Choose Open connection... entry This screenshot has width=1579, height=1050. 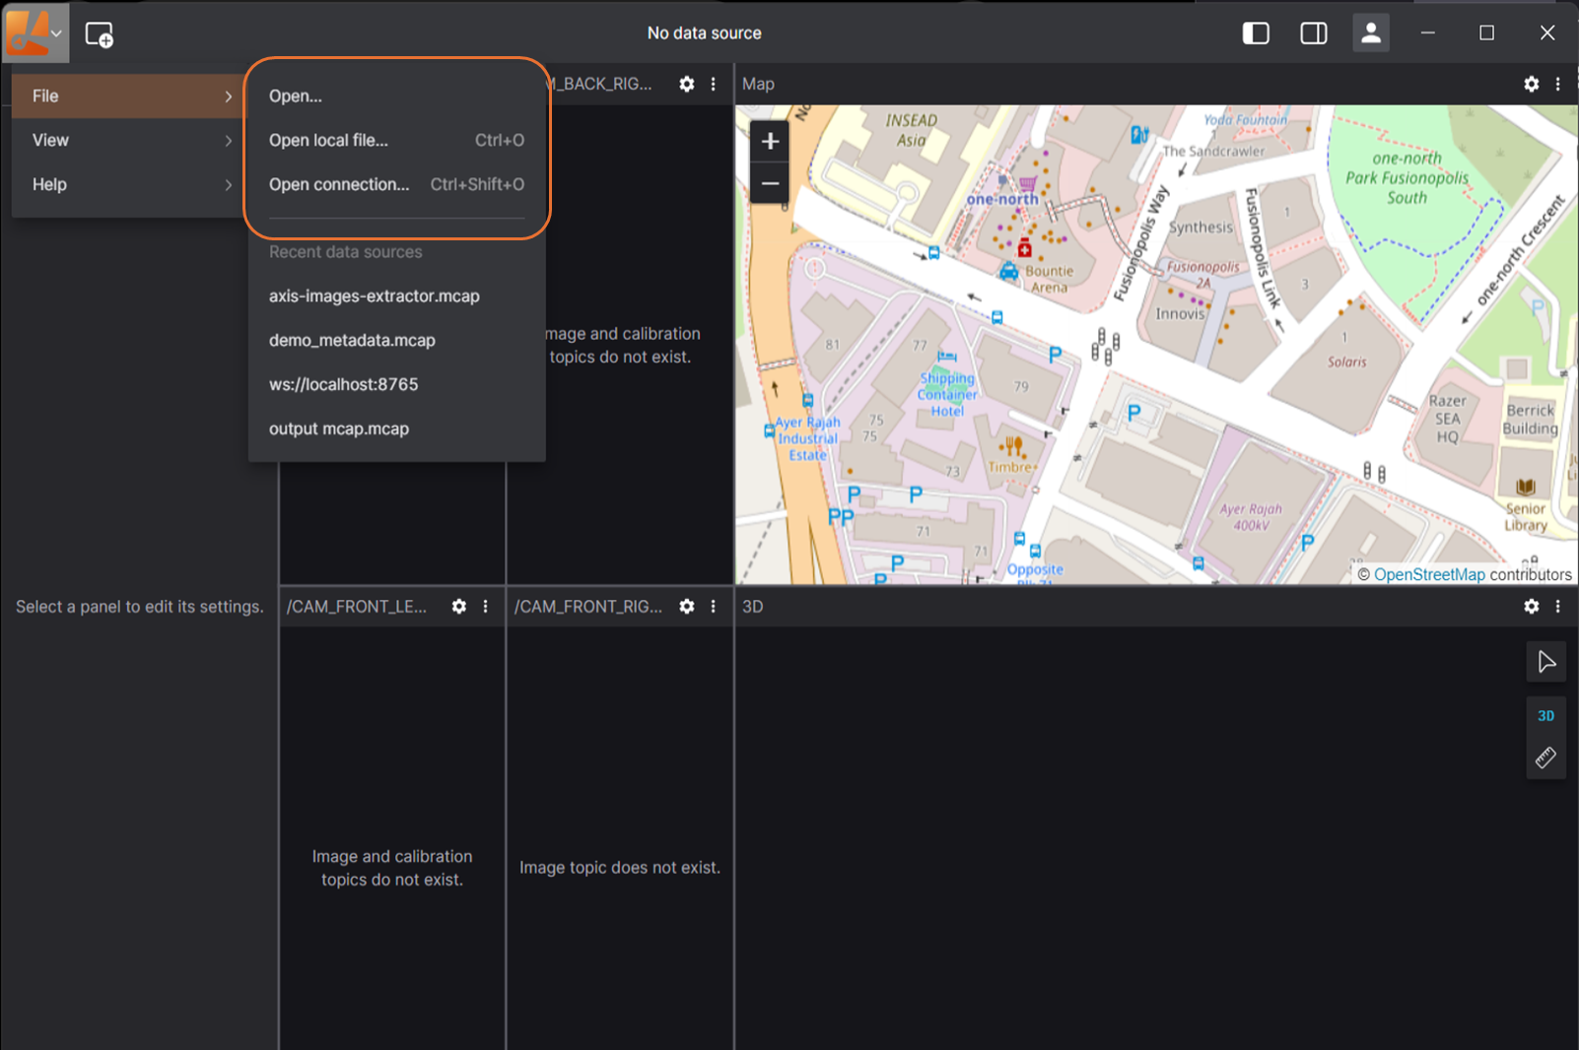(396, 184)
